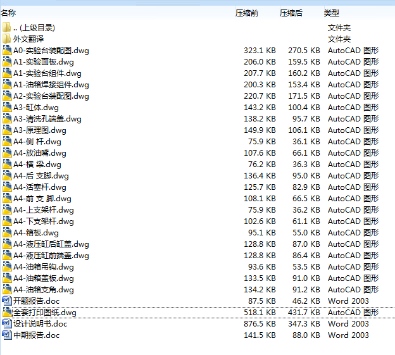Click the icon of A1-油箱焊接组件.dwg
The width and height of the screenshot is (395, 355).
tap(7, 84)
